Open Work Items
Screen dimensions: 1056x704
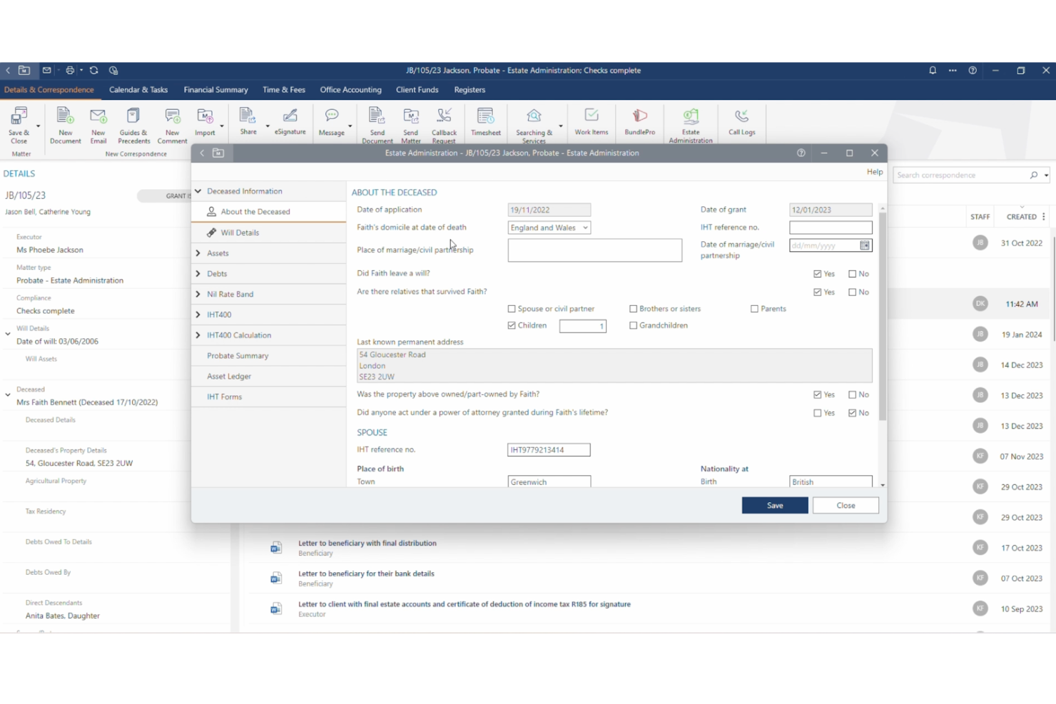[592, 121]
